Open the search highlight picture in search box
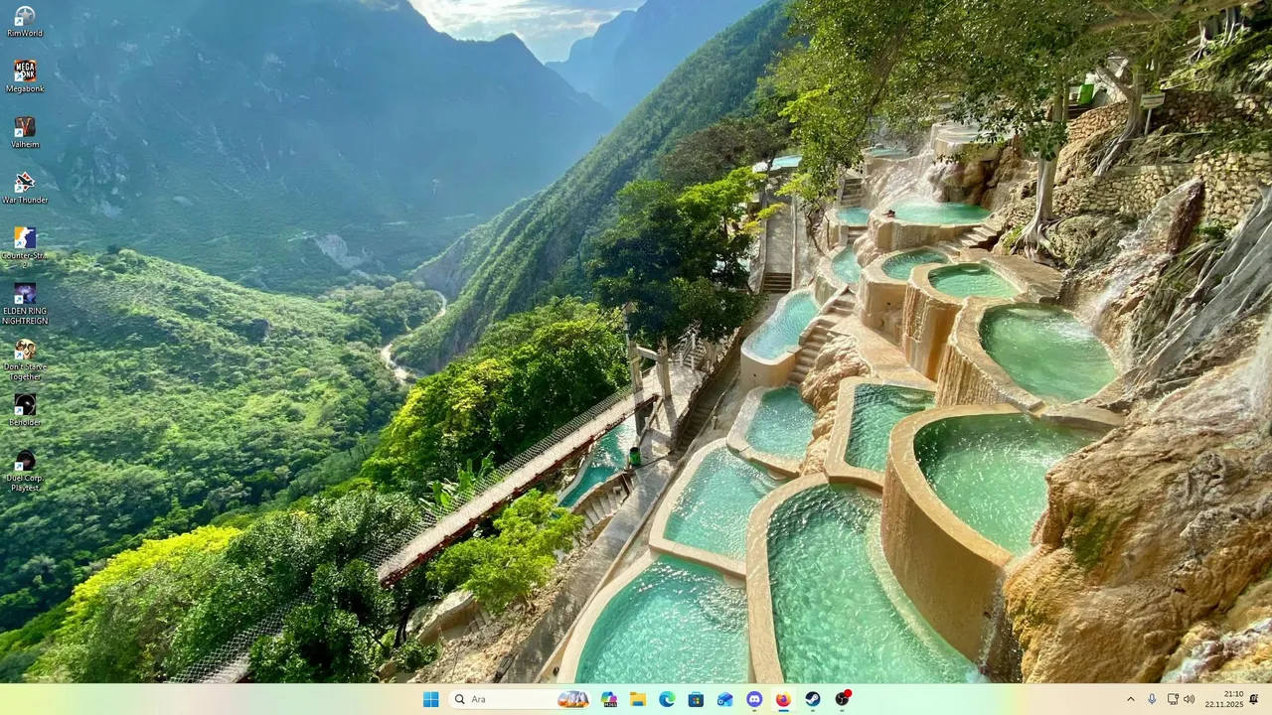Viewport: 1272px width, 715px height. tap(572, 699)
